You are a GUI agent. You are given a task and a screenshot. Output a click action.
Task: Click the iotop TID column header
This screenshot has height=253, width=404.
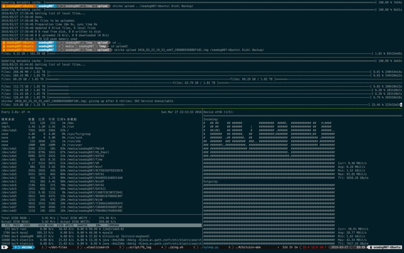(7, 225)
